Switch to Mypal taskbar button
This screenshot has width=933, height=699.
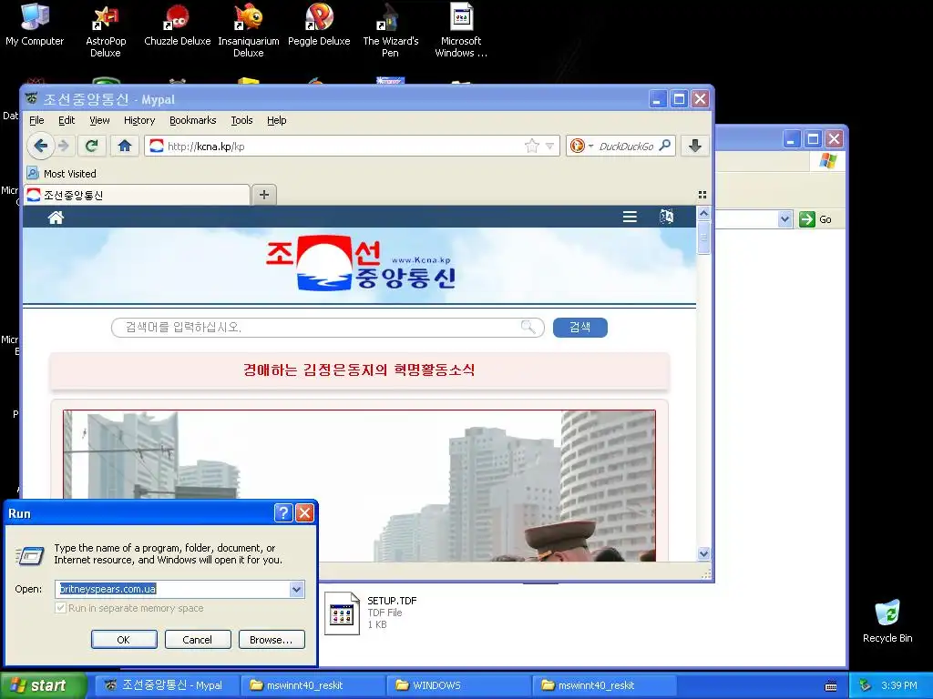[166, 685]
